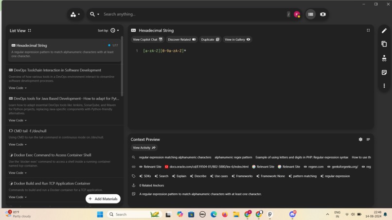Select the Frameworks tag
The height and width of the screenshot is (220, 392).
242,176
